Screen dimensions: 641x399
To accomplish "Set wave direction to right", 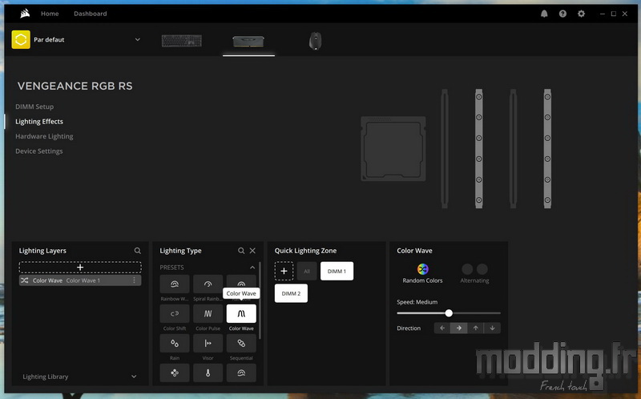I will coord(459,328).
